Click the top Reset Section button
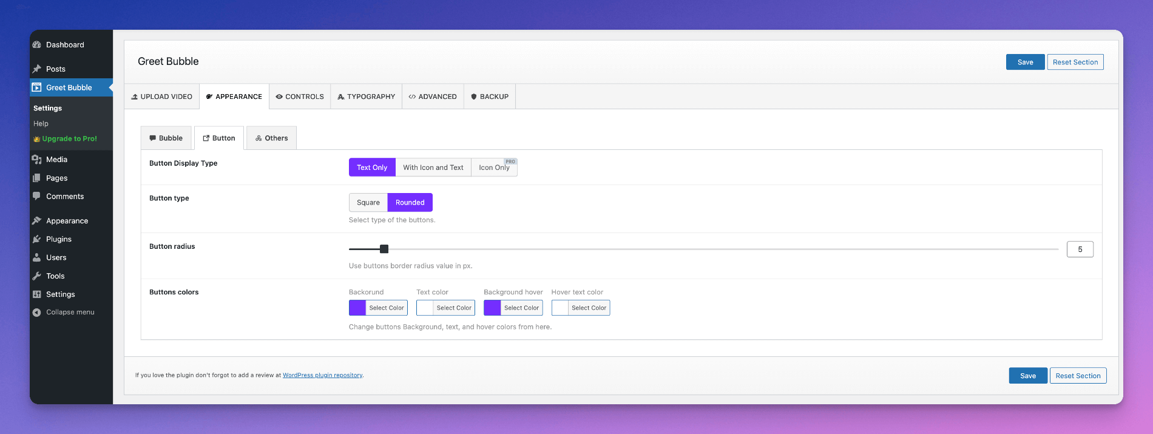 [x=1075, y=62]
